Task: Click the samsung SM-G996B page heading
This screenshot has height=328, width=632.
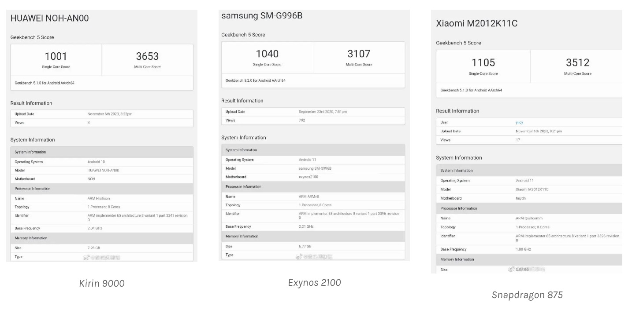Action: [262, 16]
